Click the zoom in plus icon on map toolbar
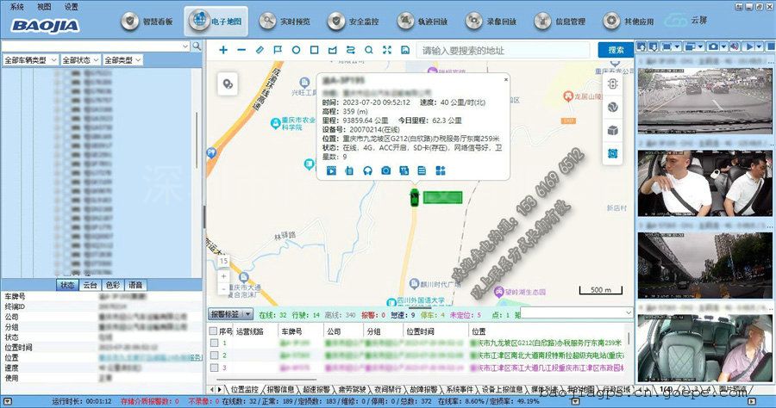This screenshot has height=408, width=776. (x=223, y=50)
